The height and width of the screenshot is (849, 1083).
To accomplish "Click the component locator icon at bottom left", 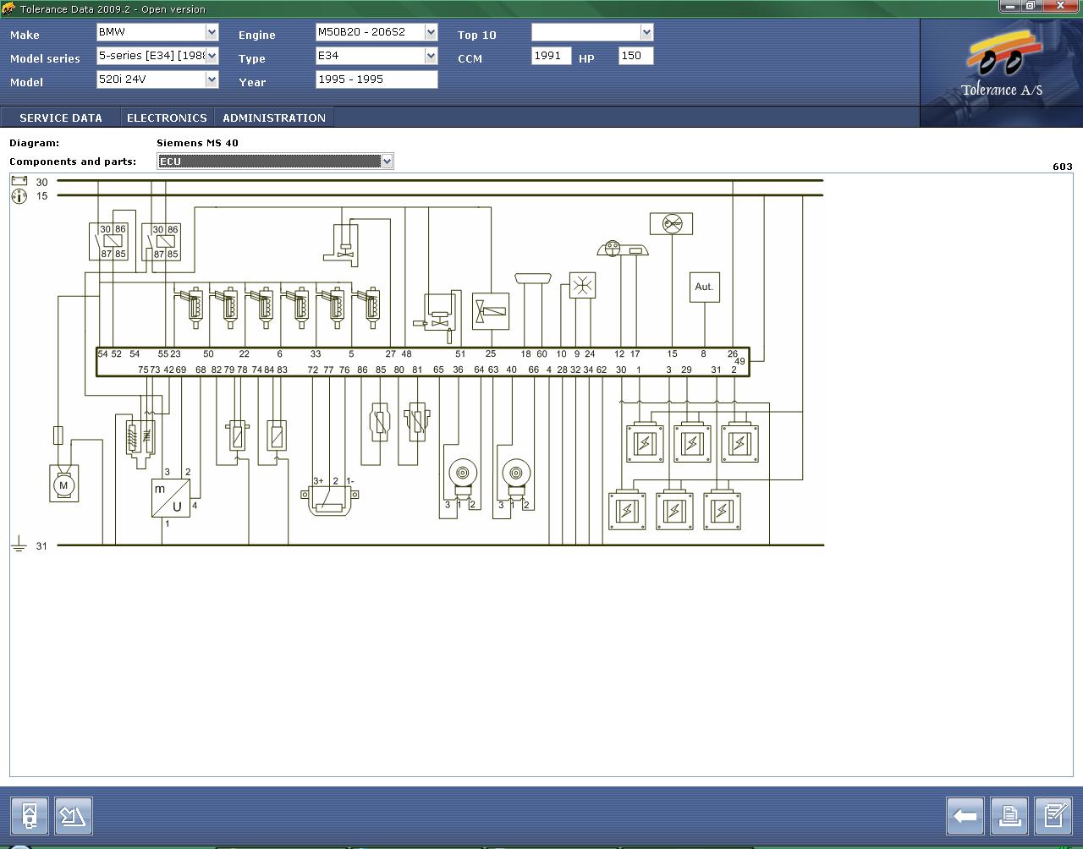I will coord(29,816).
